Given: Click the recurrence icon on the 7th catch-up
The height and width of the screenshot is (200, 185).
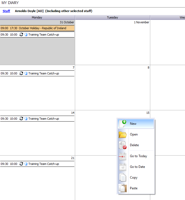Looking at the screenshot, I should (21, 73).
